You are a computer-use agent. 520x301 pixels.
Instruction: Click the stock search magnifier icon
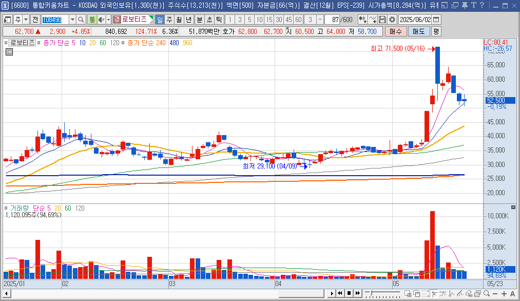[81, 20]
